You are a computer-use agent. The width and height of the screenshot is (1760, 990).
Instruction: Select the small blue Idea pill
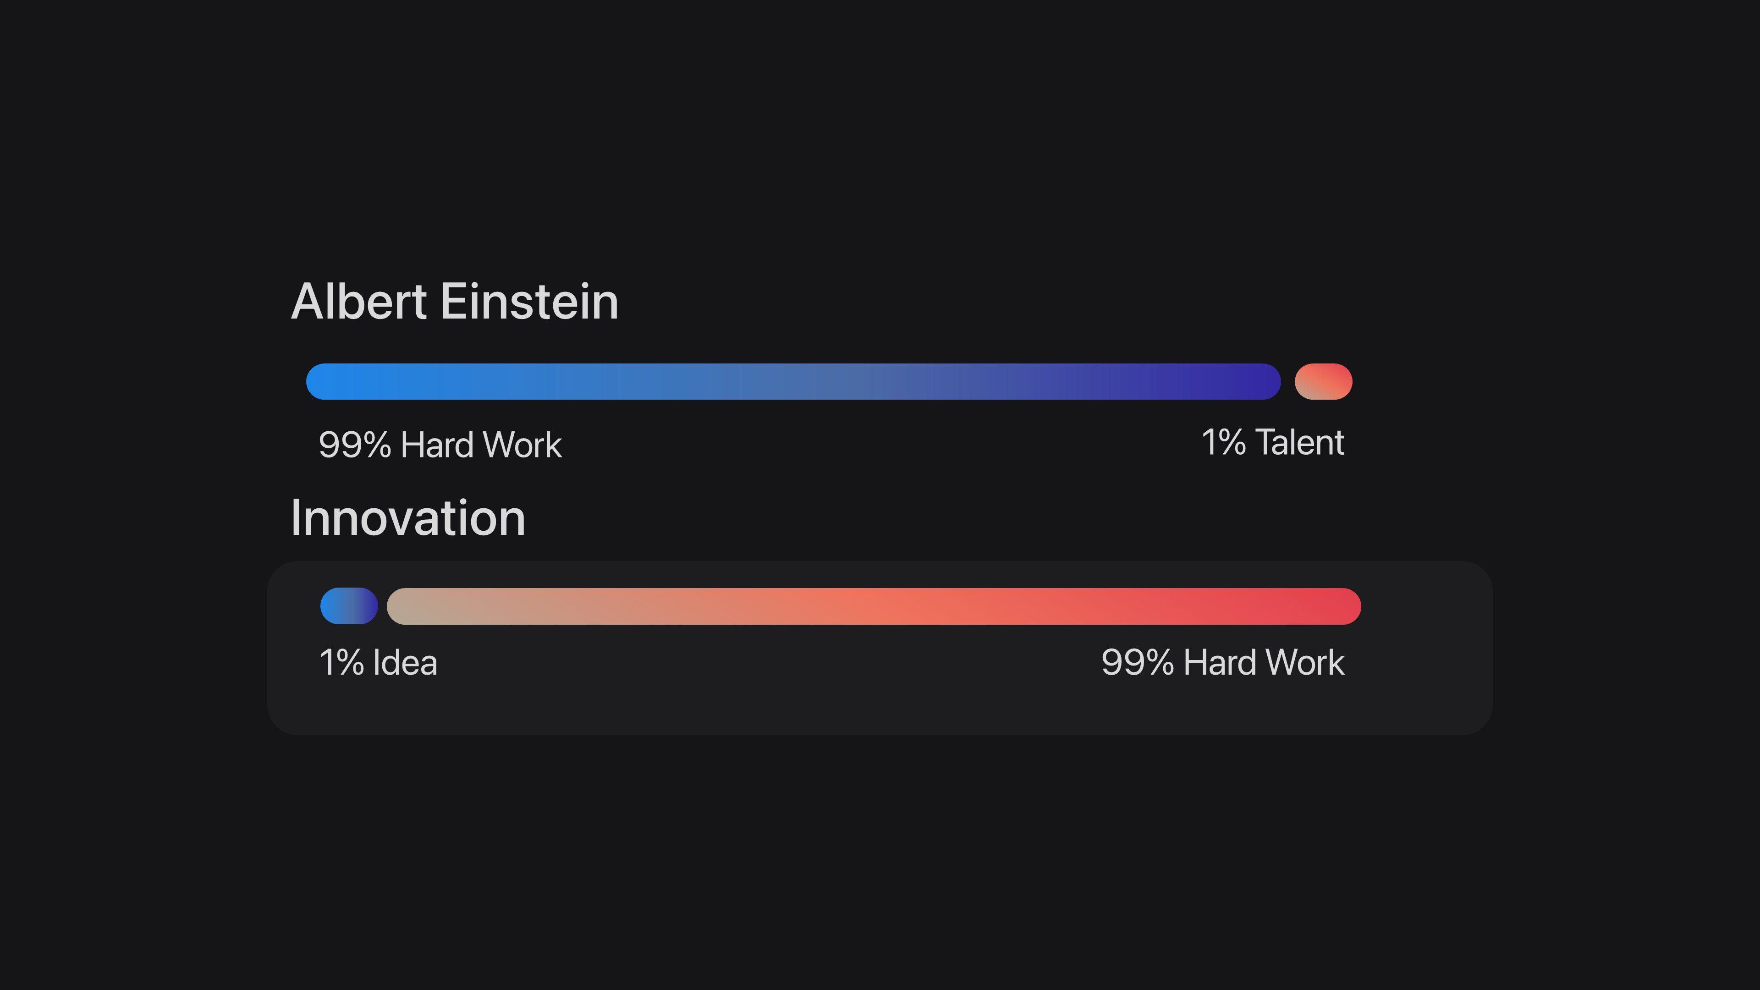(348, 606)
